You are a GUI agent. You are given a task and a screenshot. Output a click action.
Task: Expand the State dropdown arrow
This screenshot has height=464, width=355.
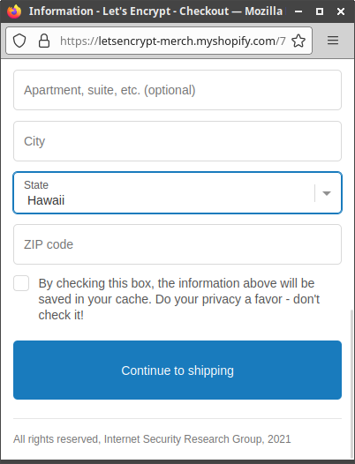[x=327, y=193]
